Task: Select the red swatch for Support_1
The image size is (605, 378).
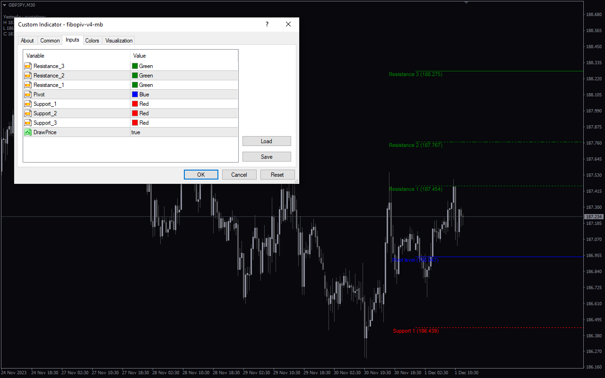Action: pyautogui.click(x=135, y=104)
